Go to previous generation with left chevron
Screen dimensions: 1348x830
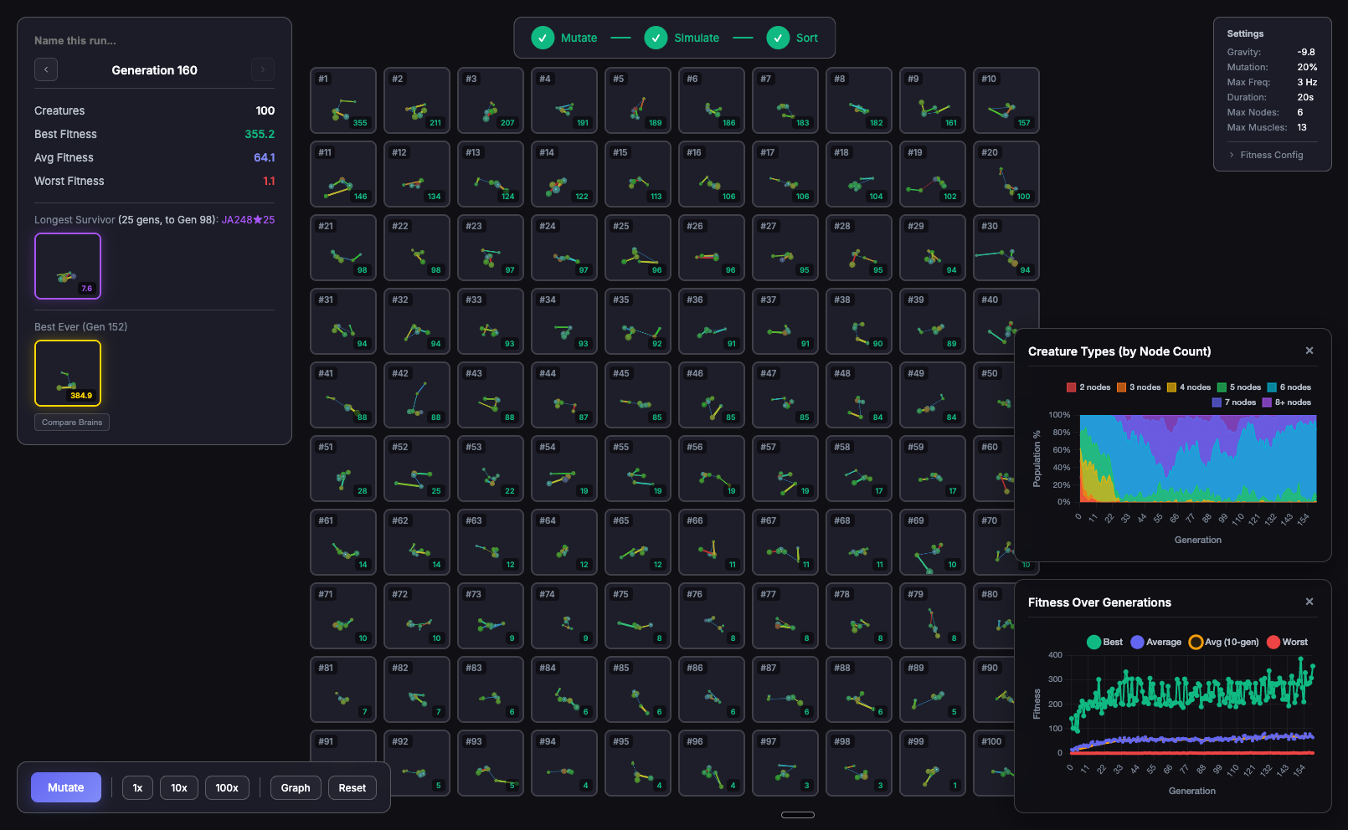coord(46,69)
